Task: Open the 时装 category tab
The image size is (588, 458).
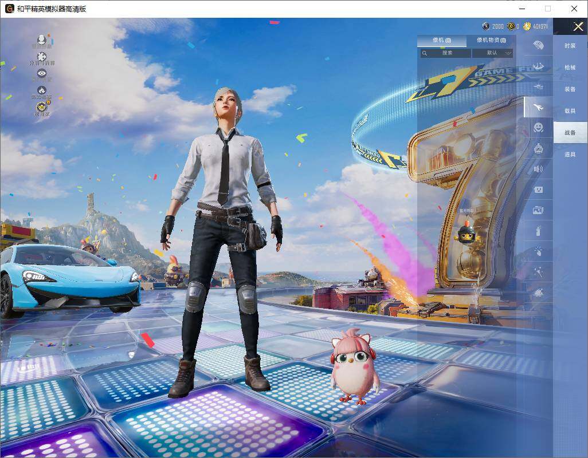Action: tap(570, 46)
